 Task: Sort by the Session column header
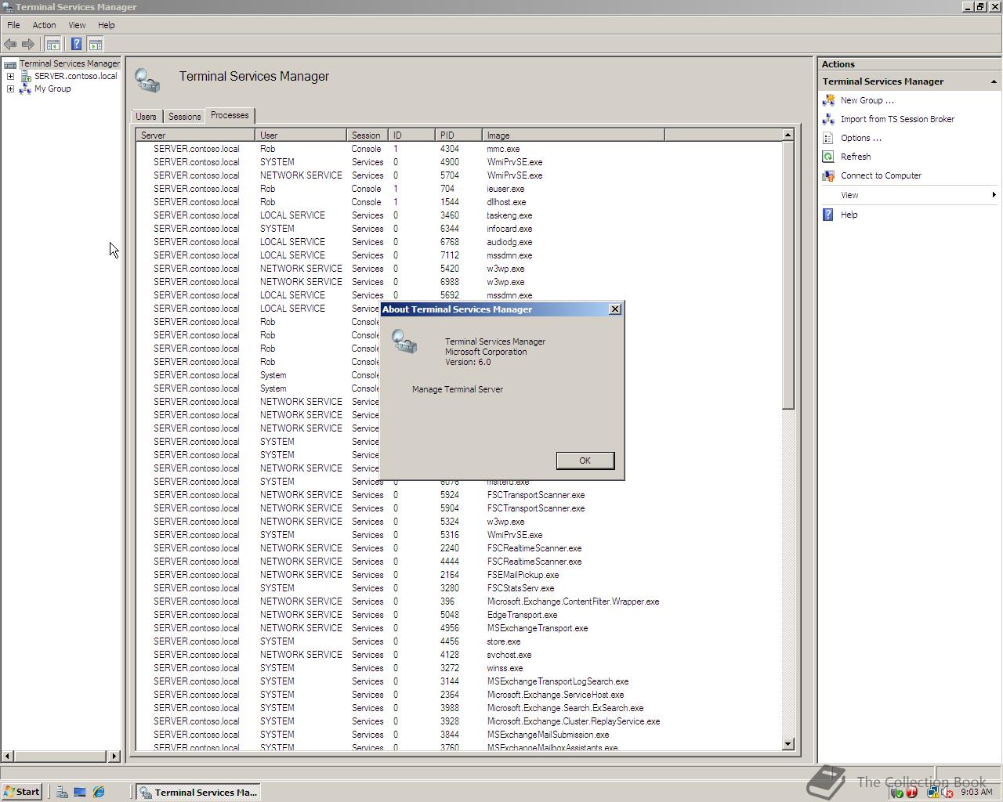coord(367,135)
